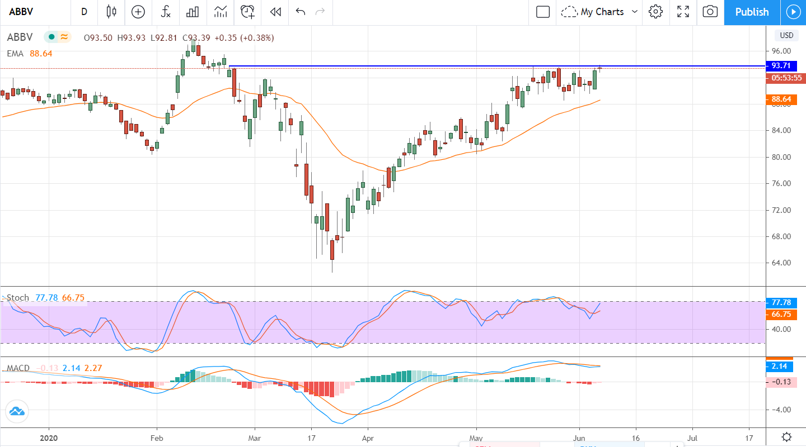
Task: Select the Stoch indicator label
Action: (x=17, y=298)
